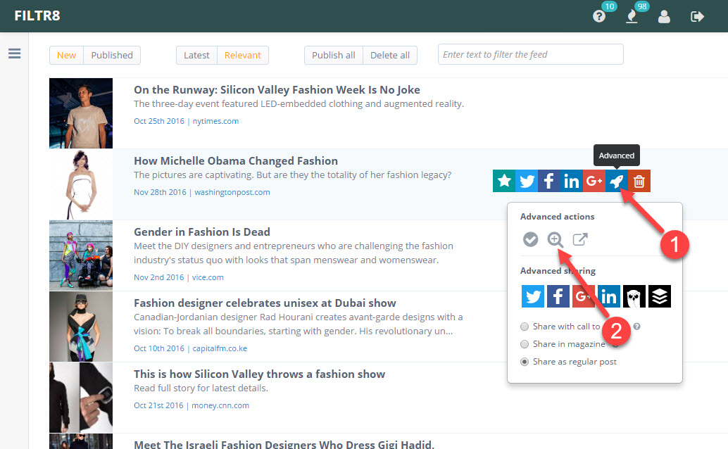Screen dimensions: 728x449
Task: Click the Advanced actions heading
Action: click(557, 216)
